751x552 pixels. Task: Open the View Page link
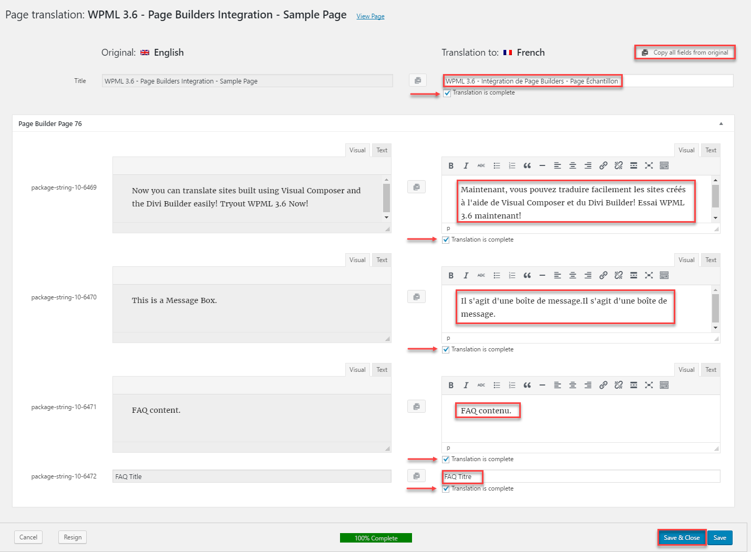coord(371,16)
